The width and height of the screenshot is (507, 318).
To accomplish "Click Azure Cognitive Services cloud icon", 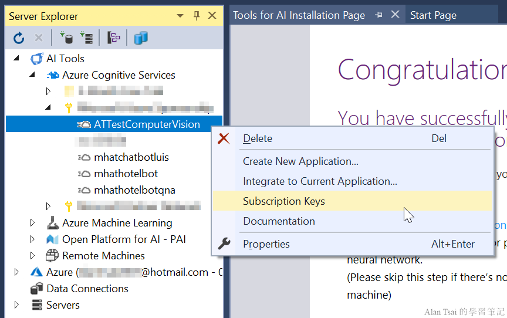I will pyautogui.click(x=53, y=75).
